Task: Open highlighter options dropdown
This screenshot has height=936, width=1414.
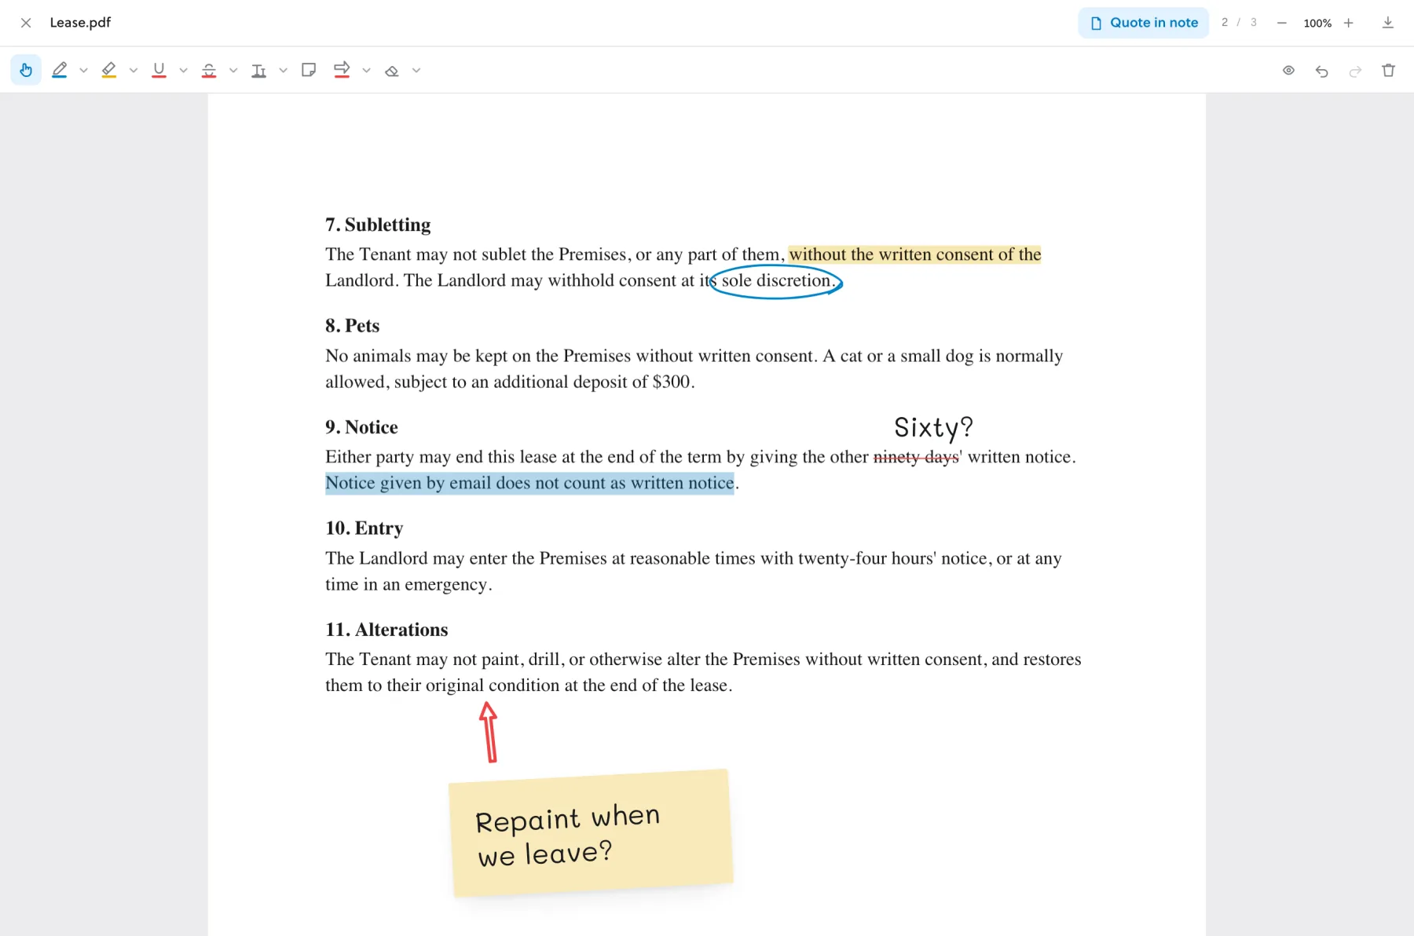Action: pyautogui.click(x=134, y=71)
